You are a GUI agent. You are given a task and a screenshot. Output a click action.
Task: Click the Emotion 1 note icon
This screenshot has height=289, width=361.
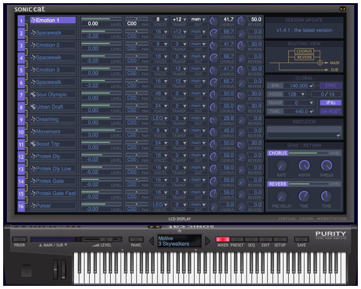[33, 20]
